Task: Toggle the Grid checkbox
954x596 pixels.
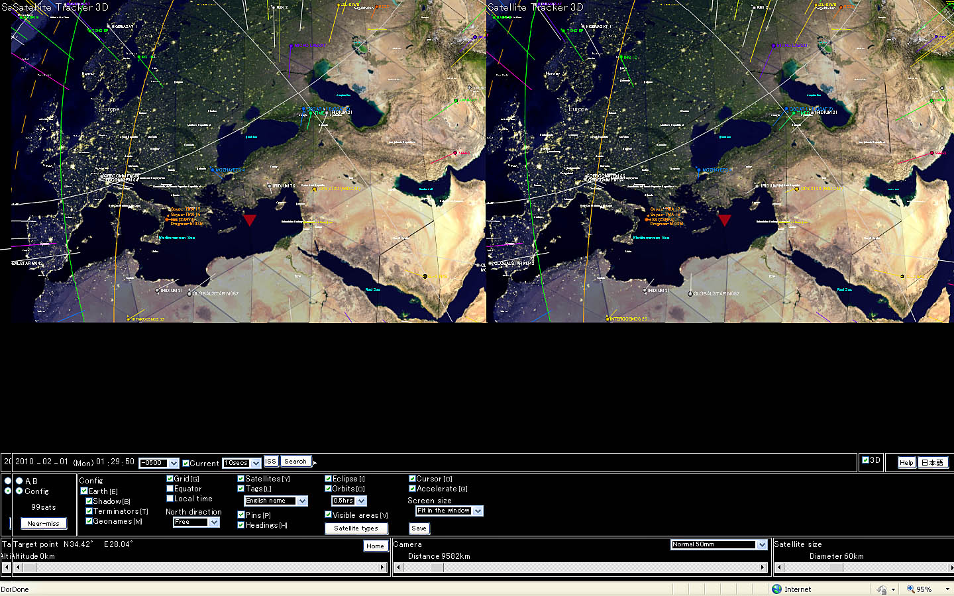Action: pos(170,479)
